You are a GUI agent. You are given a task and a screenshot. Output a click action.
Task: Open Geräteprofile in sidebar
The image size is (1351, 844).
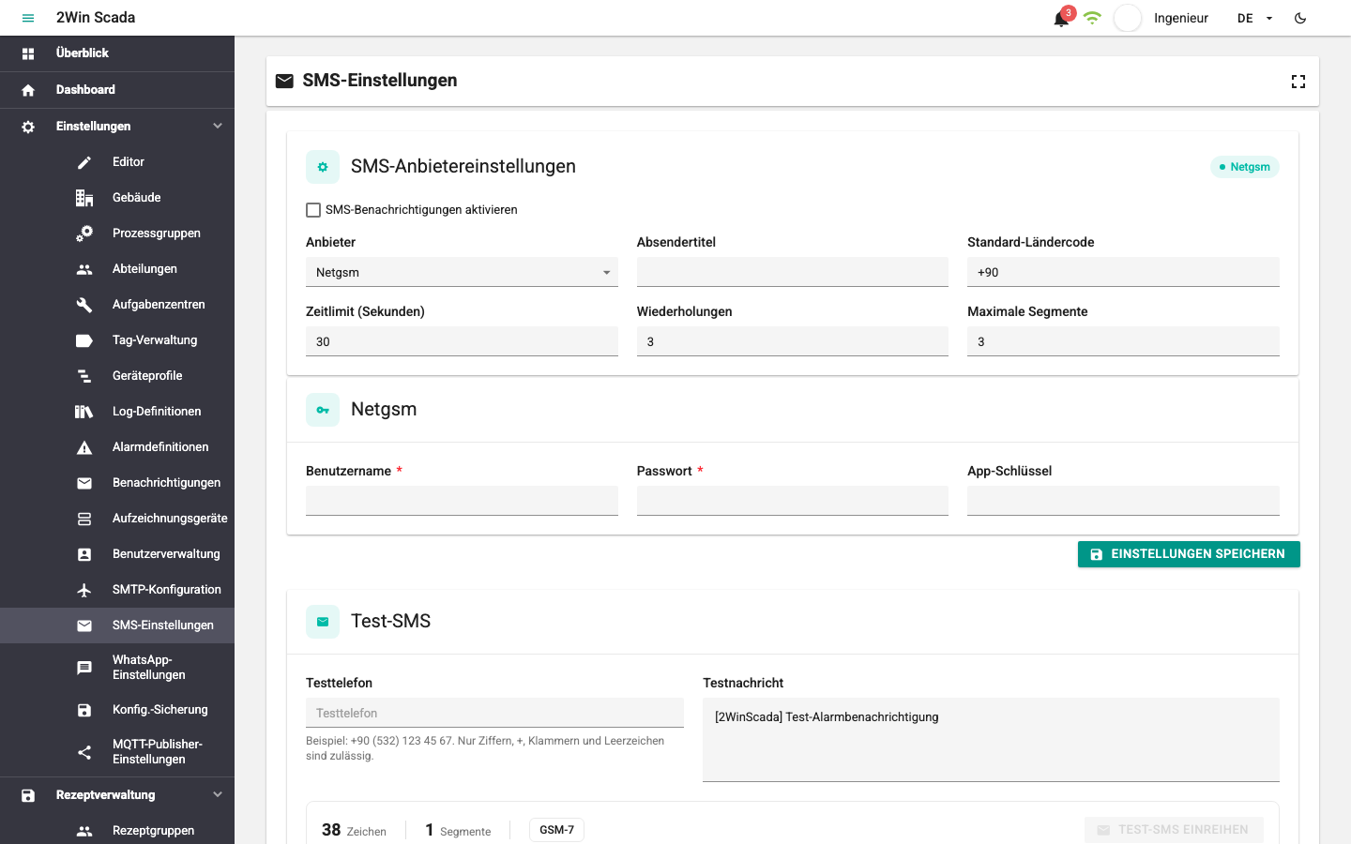tap(117, 376)
